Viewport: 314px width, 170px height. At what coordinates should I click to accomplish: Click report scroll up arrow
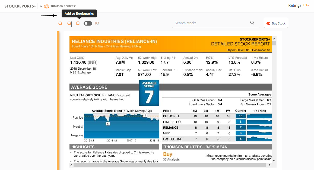[274, 39]
